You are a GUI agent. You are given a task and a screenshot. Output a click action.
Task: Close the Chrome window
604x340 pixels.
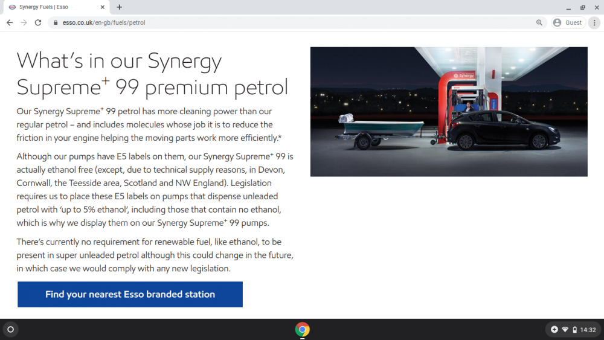pos(597,7)
